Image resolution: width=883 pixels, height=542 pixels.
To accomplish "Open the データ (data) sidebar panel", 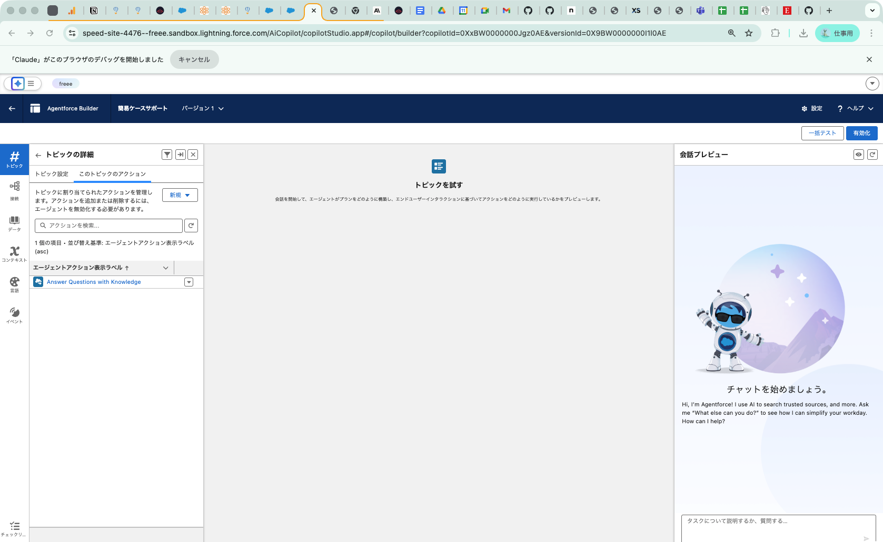I will 14,222.
